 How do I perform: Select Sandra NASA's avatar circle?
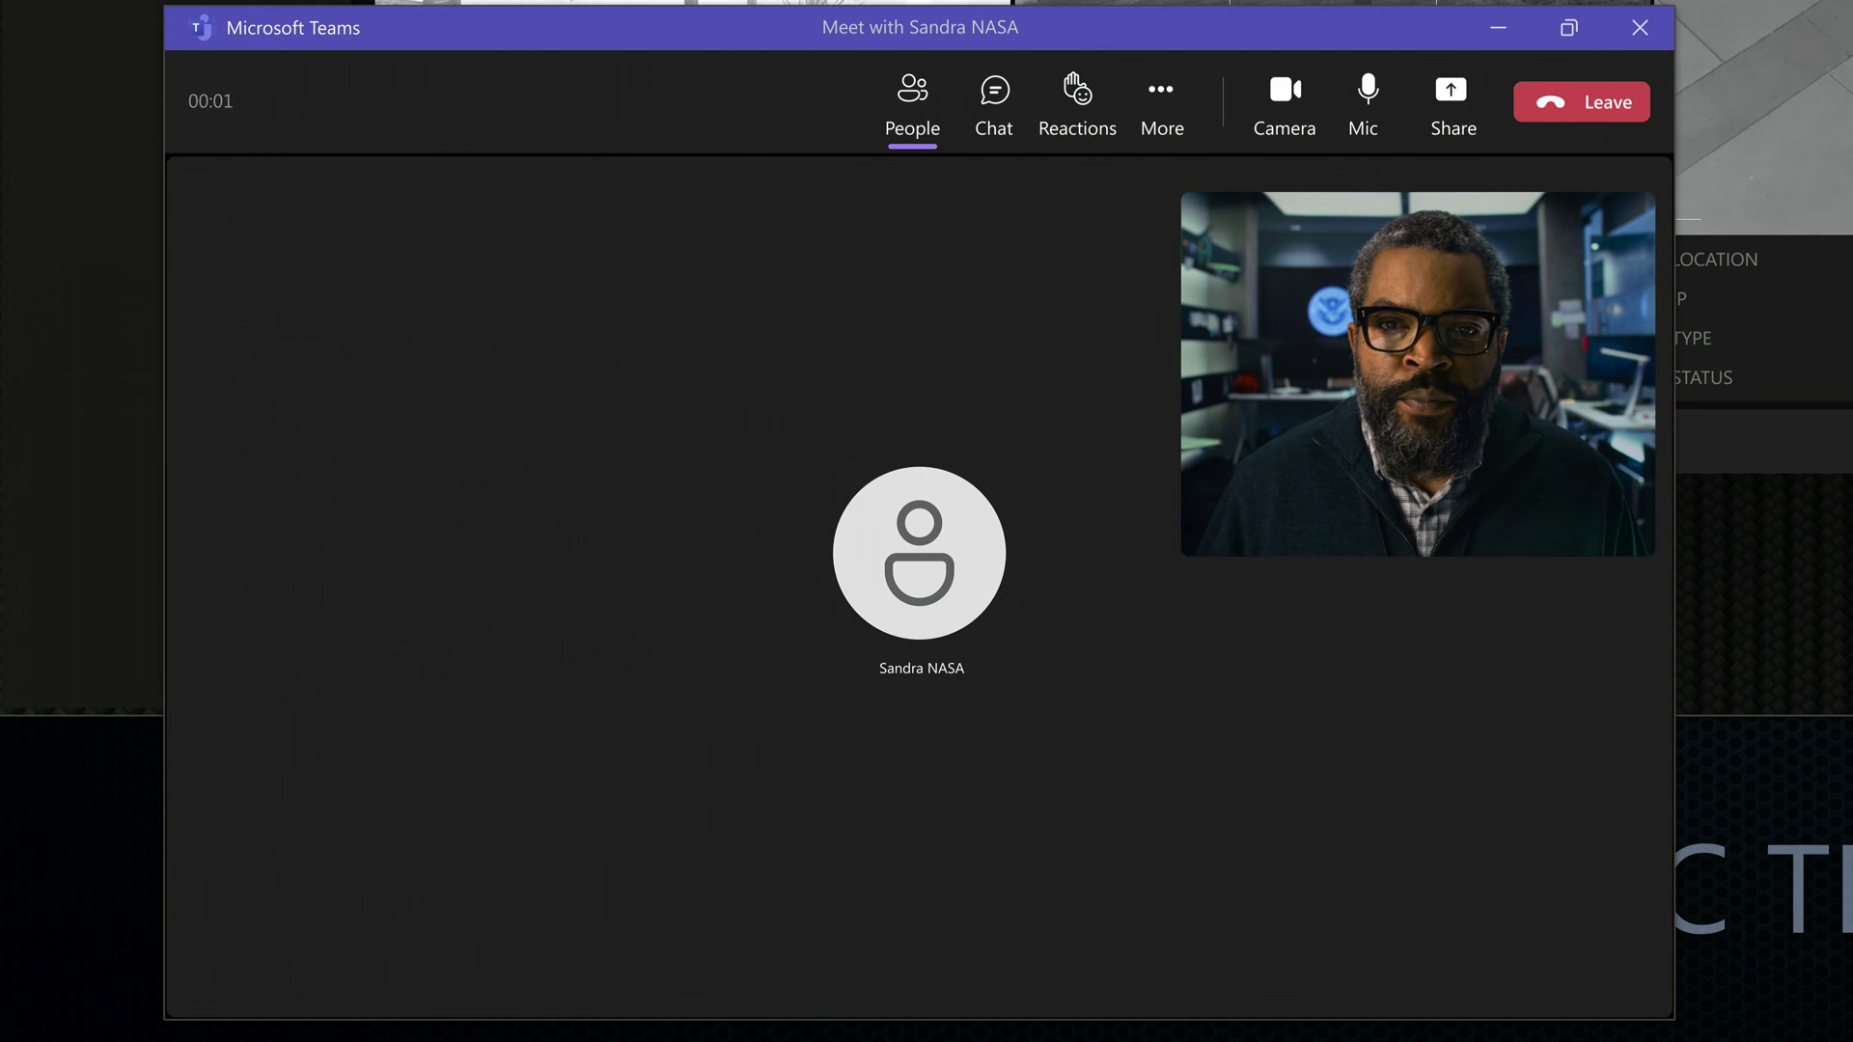(x=919, y=553)
